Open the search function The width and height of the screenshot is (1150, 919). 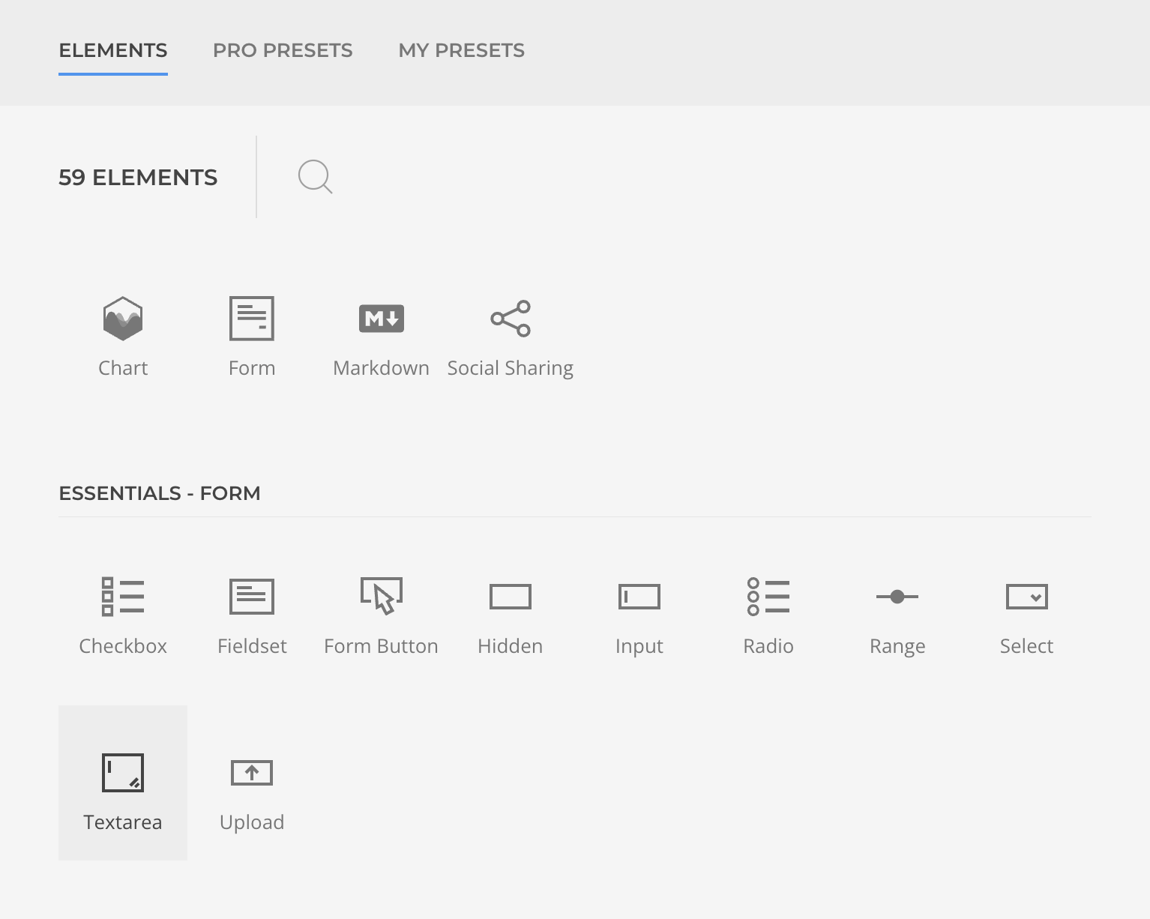point(315,177)
